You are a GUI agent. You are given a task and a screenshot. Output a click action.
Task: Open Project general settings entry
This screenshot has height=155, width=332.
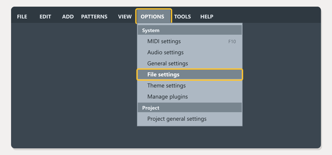190,119
